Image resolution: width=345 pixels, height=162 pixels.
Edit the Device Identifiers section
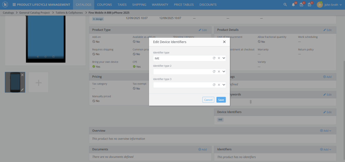pos(327,112)
